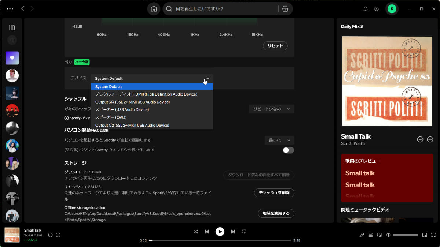Click Small Talk title in now-playing bar
This screenshot has width=440, height=247.
click(x=33, y=230)
